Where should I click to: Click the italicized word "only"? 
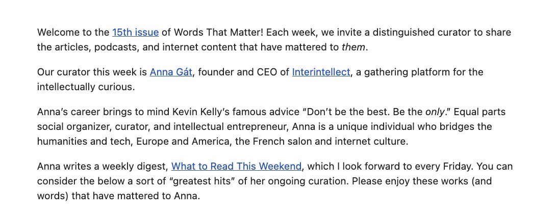point(435,112)
